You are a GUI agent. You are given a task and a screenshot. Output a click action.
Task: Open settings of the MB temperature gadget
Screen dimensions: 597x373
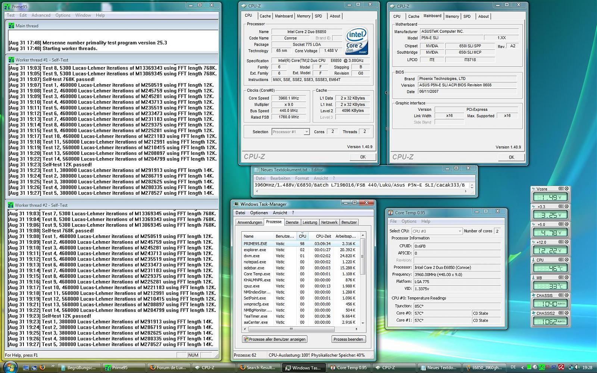coord(561,277)
